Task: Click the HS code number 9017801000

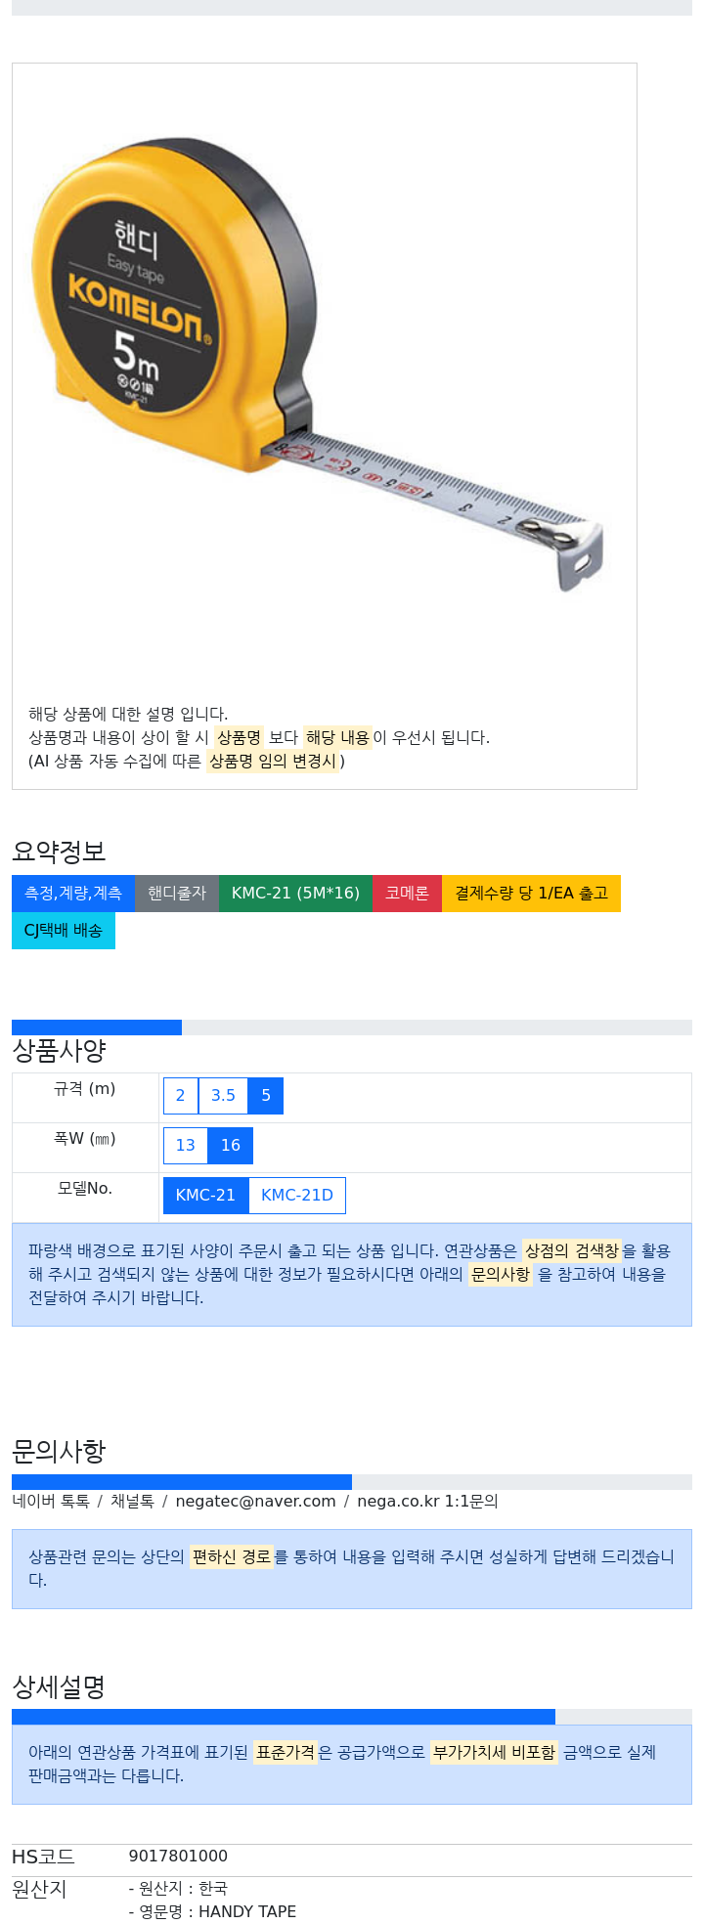Action: [x=178, y=1856]
